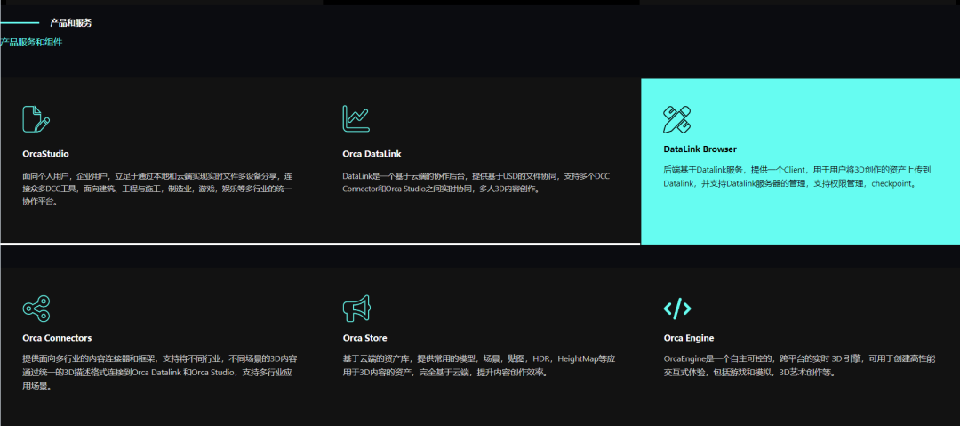Image resolution: width=960 pixels, height=426 pixels.
Task: Open the Orca Store title
Action: coord(365,338)
